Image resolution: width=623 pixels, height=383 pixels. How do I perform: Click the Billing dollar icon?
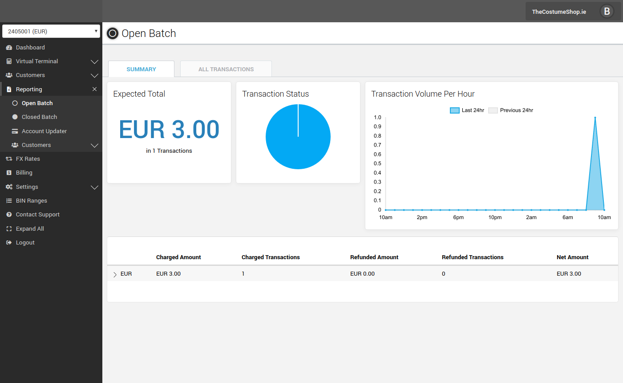(9, 173)
